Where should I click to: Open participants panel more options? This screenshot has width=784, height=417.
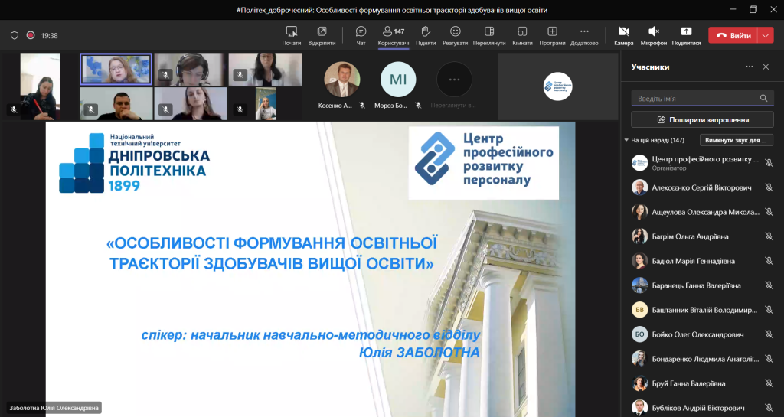(x=749, y=67)
